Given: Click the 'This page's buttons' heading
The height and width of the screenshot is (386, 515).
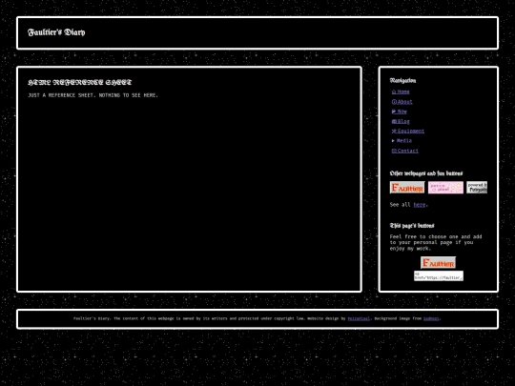Looking at the screenshot, I should click(x=412, y=226).
